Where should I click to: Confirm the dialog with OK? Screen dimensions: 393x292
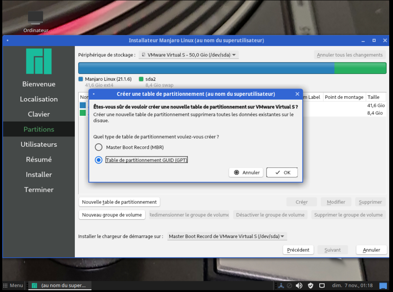coord(282,173)
